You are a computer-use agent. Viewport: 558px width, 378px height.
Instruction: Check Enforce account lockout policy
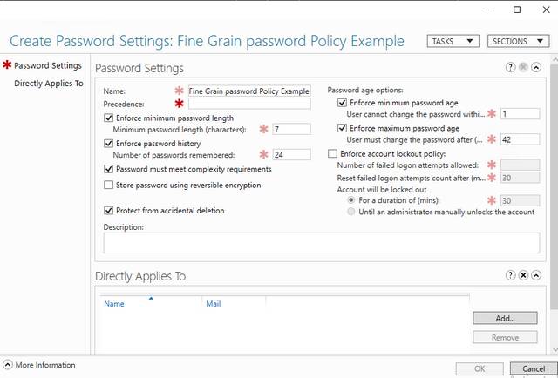[x=332, y=153]
